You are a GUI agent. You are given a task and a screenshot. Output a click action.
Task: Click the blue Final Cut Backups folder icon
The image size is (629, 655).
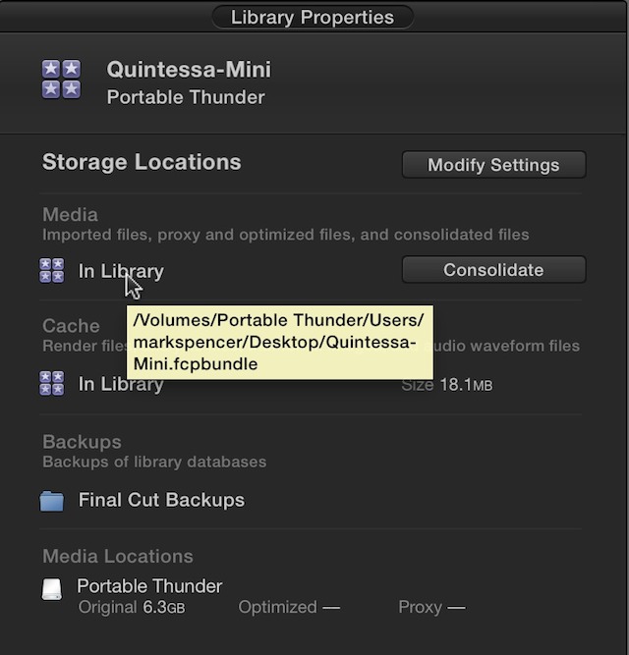coord(52,501)
